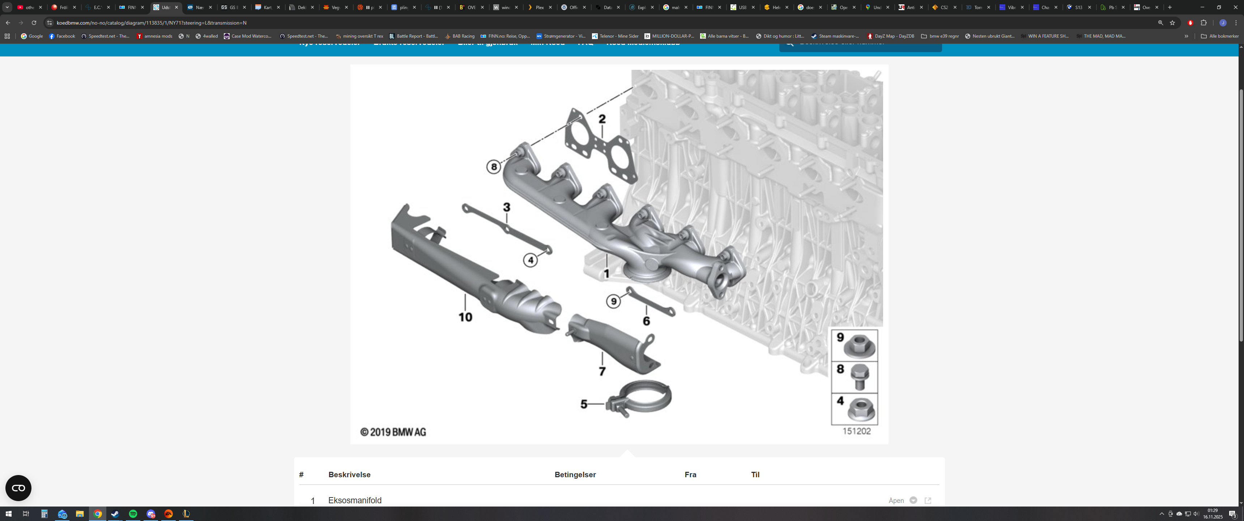
Task: Bookmark this page with the star icon
Action: click(1172, 23)
